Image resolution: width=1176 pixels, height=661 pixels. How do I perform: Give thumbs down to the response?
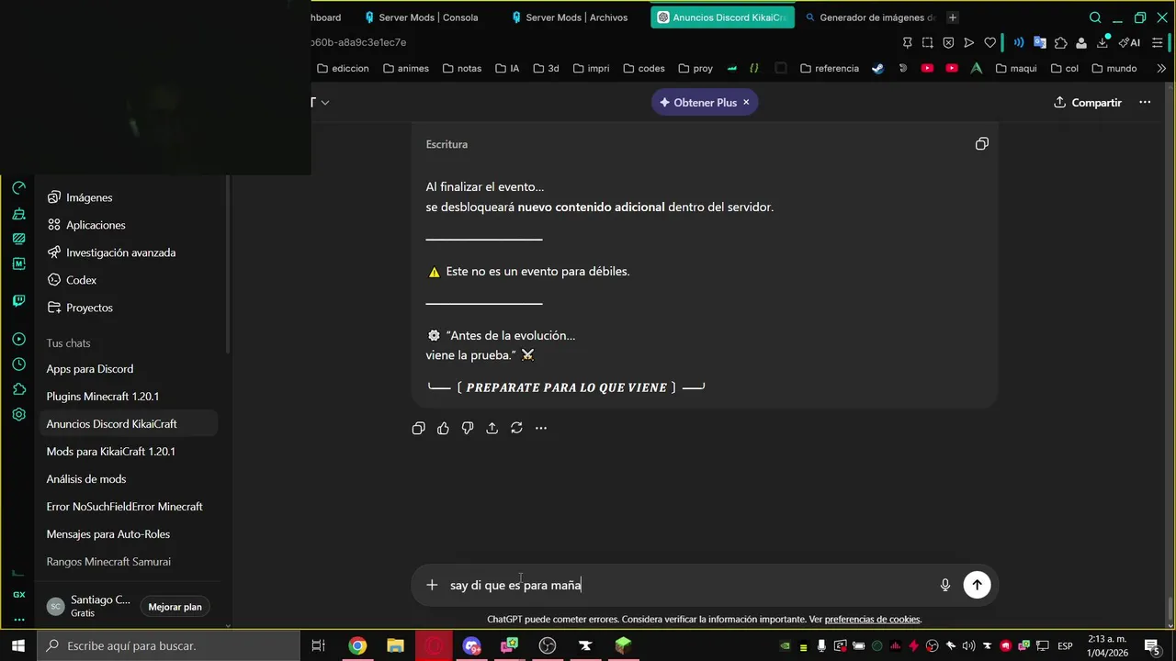point(468,428)
